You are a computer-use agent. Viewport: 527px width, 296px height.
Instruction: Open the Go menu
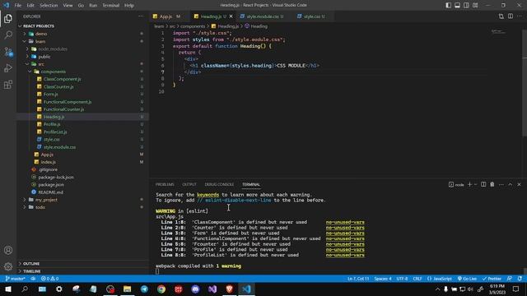[x=81, y=6]
